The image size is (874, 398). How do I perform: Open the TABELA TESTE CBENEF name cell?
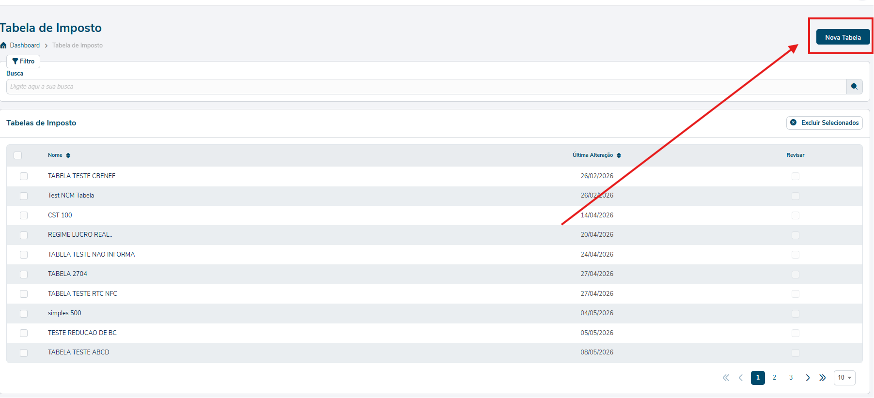click(81, 176)
